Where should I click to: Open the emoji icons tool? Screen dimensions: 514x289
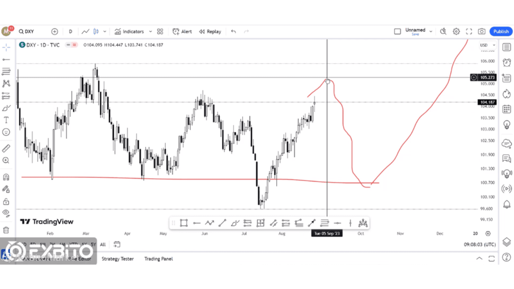coord(6,132)
